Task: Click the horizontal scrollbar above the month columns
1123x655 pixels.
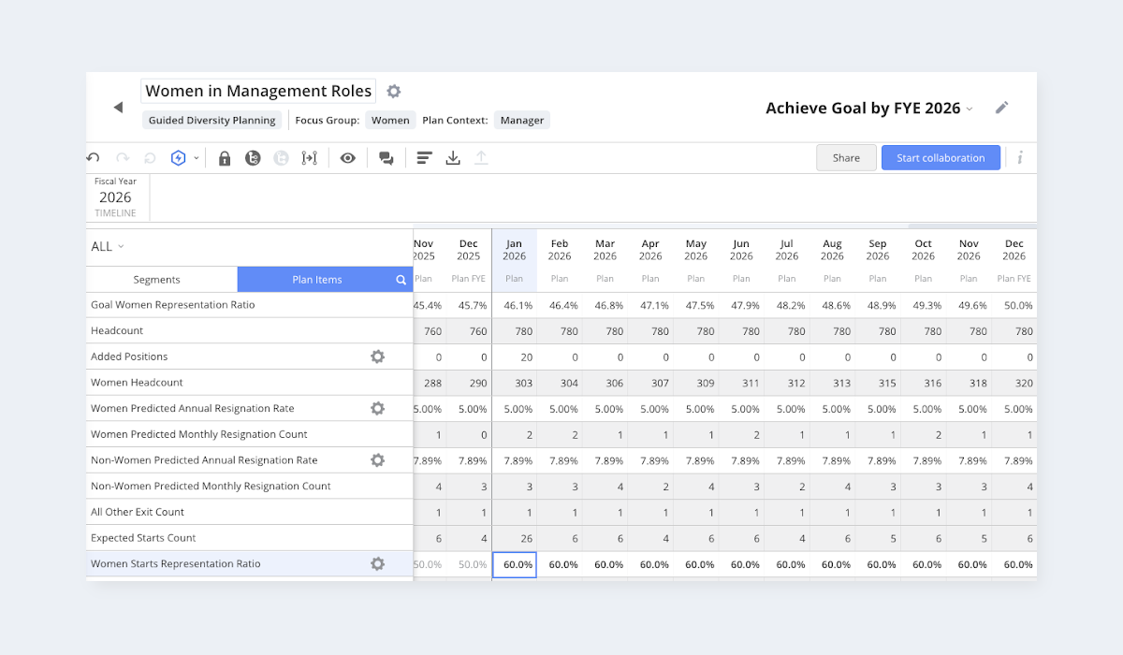Action: point(971,226)
